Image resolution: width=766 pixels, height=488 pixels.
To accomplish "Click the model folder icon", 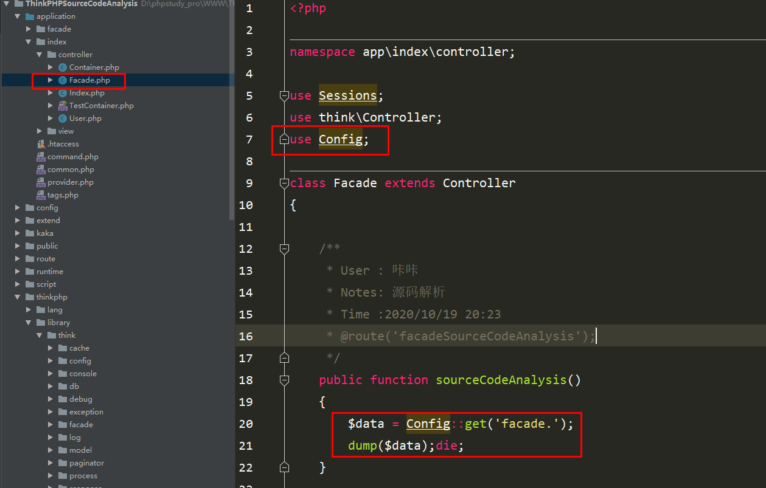I will click(x=63, y=450).
